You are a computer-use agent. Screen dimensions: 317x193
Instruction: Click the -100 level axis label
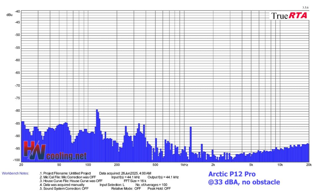(x=17, y=160)
